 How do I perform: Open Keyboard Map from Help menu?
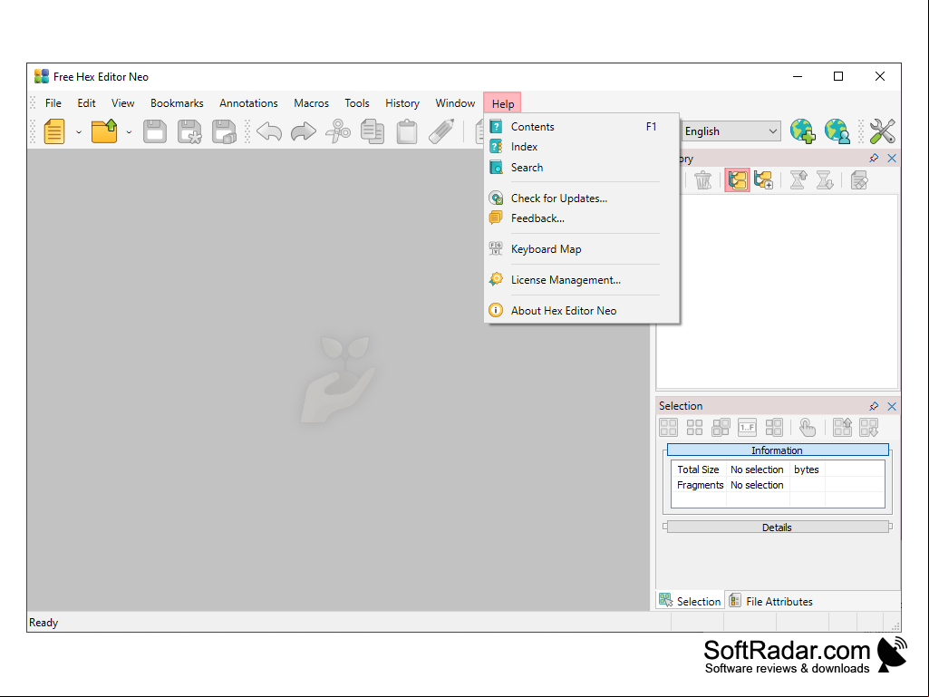click(582, 249)
